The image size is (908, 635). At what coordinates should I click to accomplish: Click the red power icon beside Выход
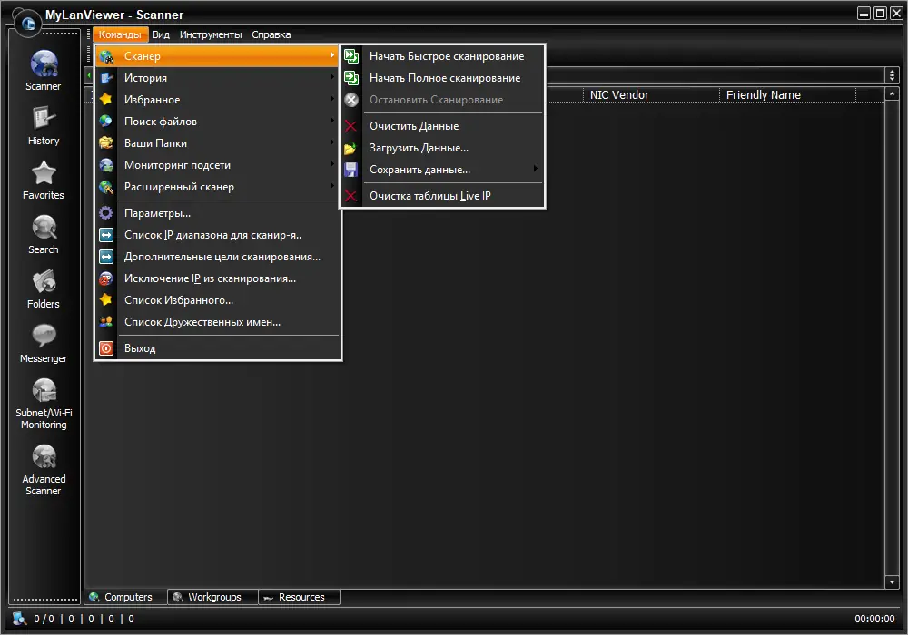[106, 348]
